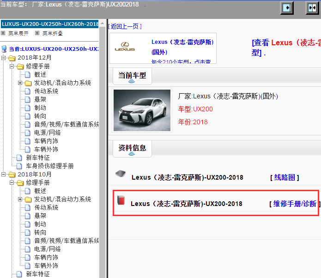Open 传动系统 under 2018年10月 manual

click(46, 208)
